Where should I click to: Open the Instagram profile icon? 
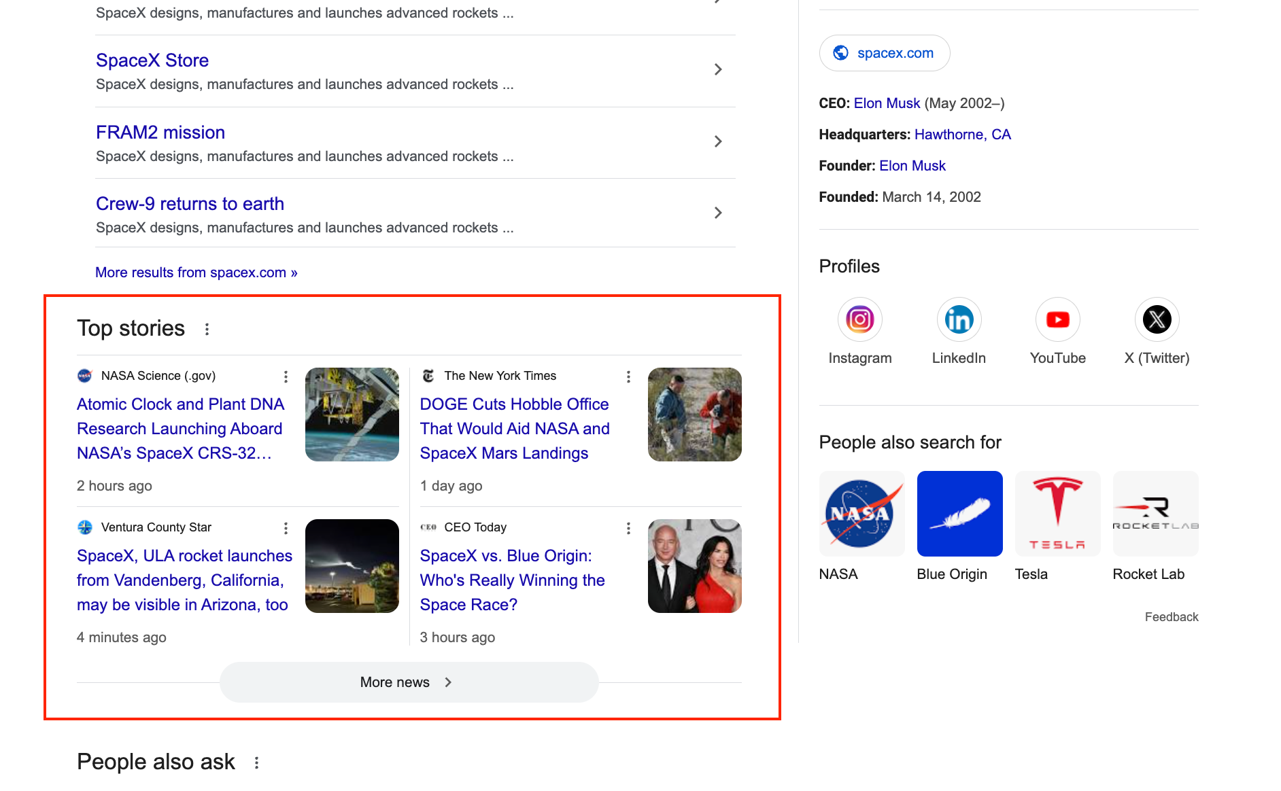(x=859, y=319)
